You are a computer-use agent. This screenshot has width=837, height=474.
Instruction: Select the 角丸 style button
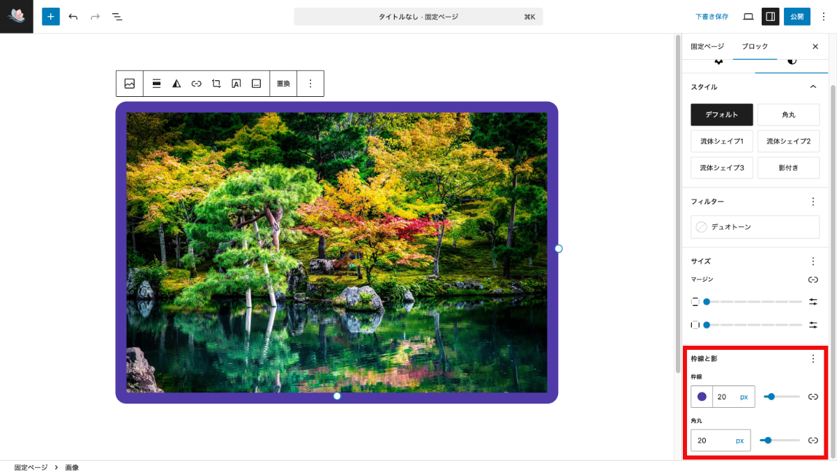(788, 114)
